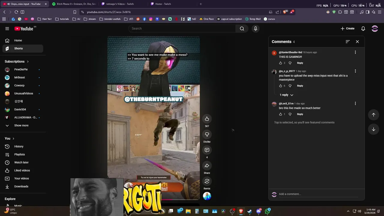The height and width of the screenshot is (216, 384).
Task: Open more options on s_c_p_0977 comment
Action: click(355, 71)
